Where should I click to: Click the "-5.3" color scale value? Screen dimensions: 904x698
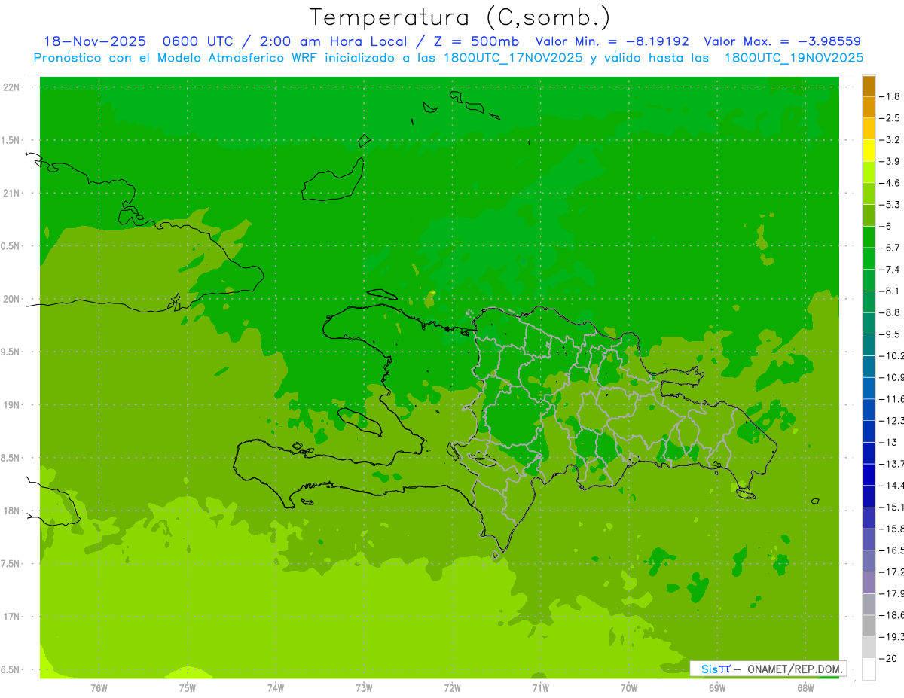(x=890, y=205)
